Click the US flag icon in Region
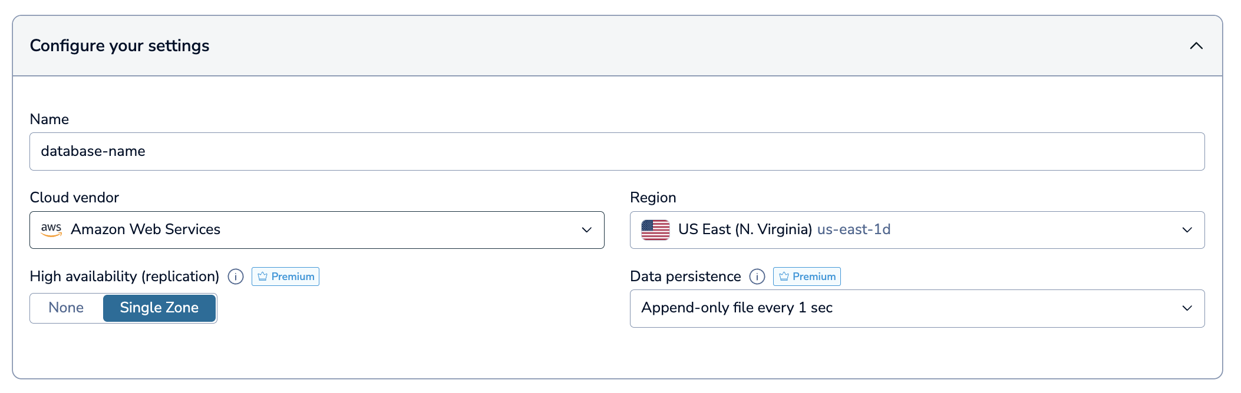 pos(655,229)
